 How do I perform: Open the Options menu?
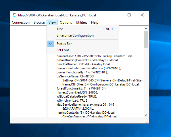[66, 22]
